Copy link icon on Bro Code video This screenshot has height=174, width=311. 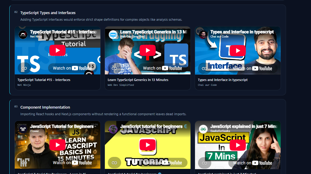coord(114,163)
